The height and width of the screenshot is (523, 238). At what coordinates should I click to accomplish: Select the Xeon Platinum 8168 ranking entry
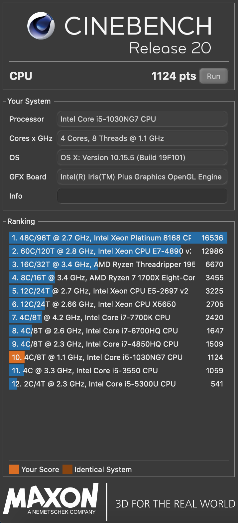tap(118, 238)
